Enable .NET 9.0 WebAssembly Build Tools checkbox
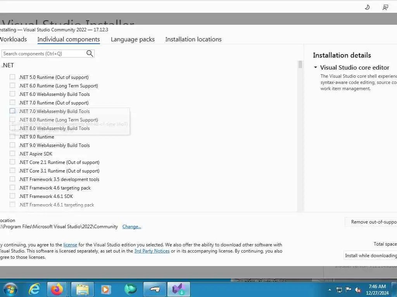This screenshot has height=297, width=397. click(x=12, y=145)
